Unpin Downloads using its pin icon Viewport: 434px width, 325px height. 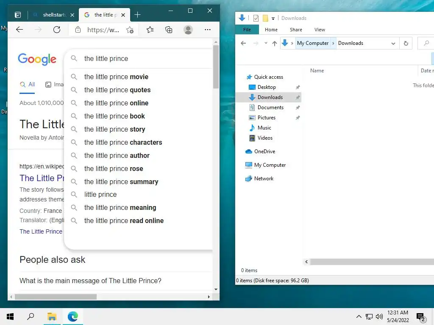(298, 97)
